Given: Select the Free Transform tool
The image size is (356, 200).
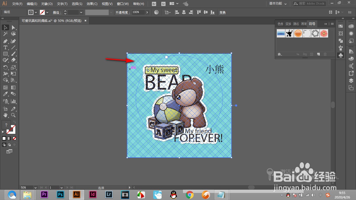Looking at the screenshot, I should [x=13, y=74].
